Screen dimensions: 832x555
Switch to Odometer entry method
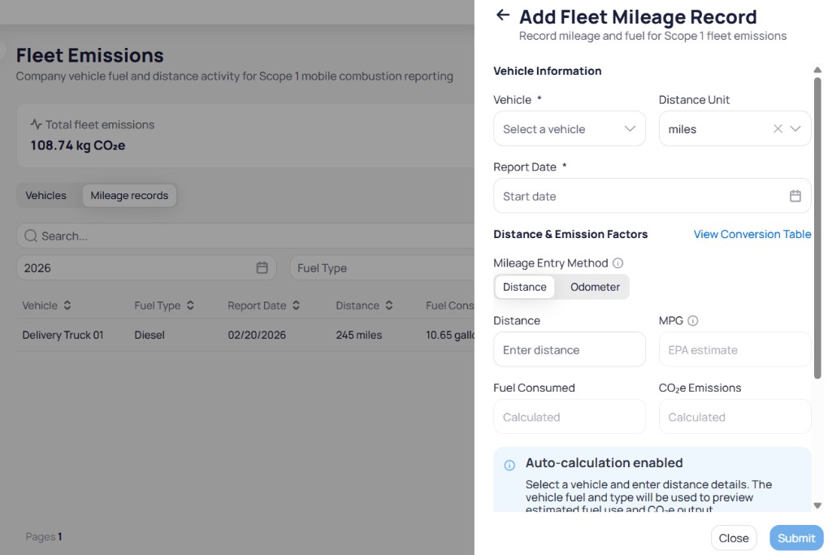[595, 287]
